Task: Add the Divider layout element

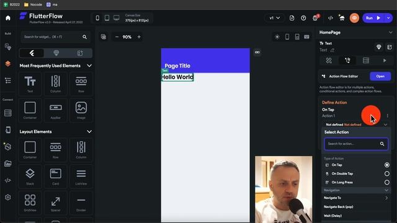Action: [x=81, y=203]
